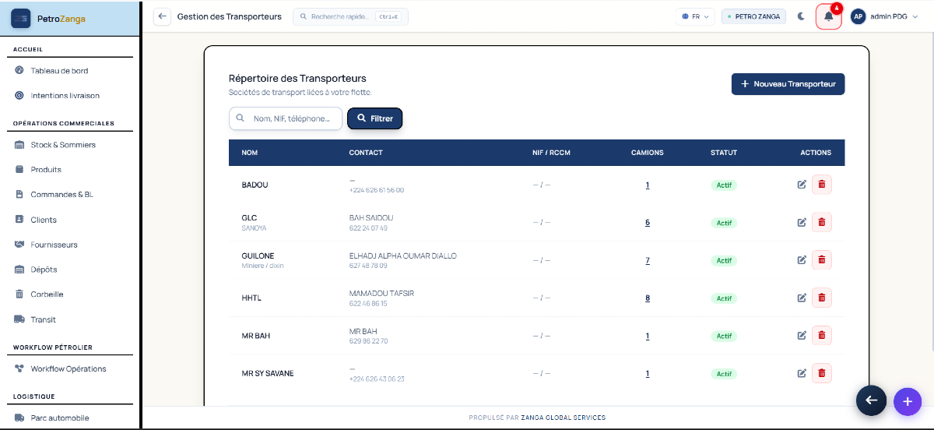Image resolution: width=934 pixels, height=430 pixels.
Task: Click the Filtrer button
Action: (x=374, y=118)
